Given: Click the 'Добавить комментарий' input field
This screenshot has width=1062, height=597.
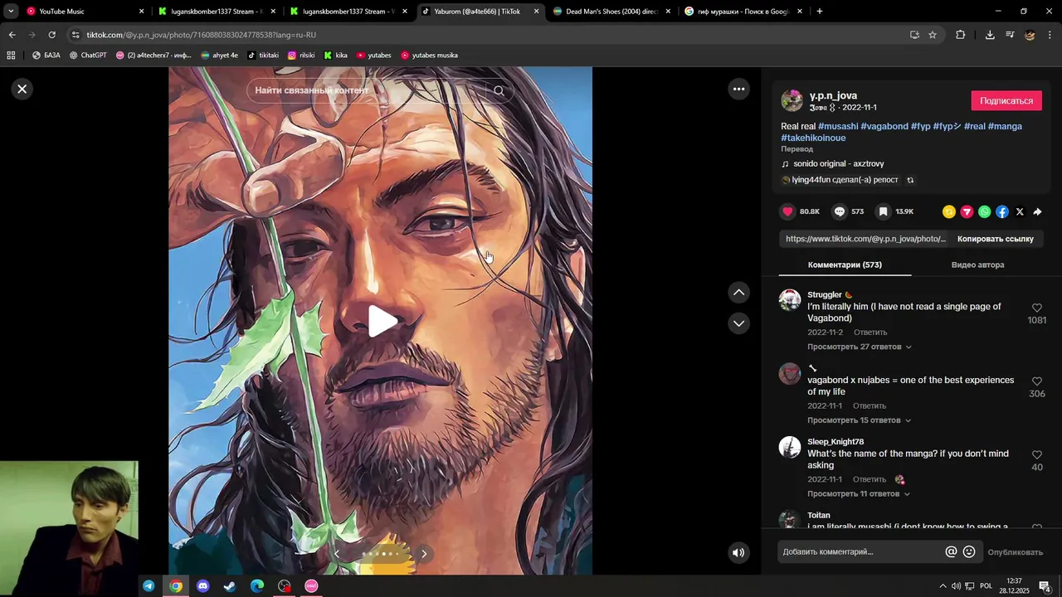Looking at the screenshot, I should [860, 552].
